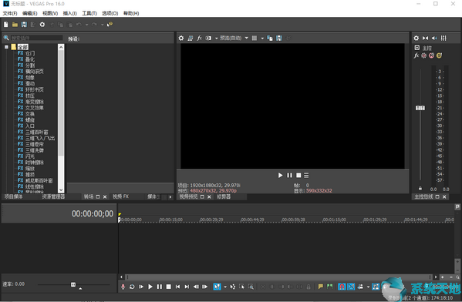Collapse the root folder in transitions tree

click(x=6, y=47)
